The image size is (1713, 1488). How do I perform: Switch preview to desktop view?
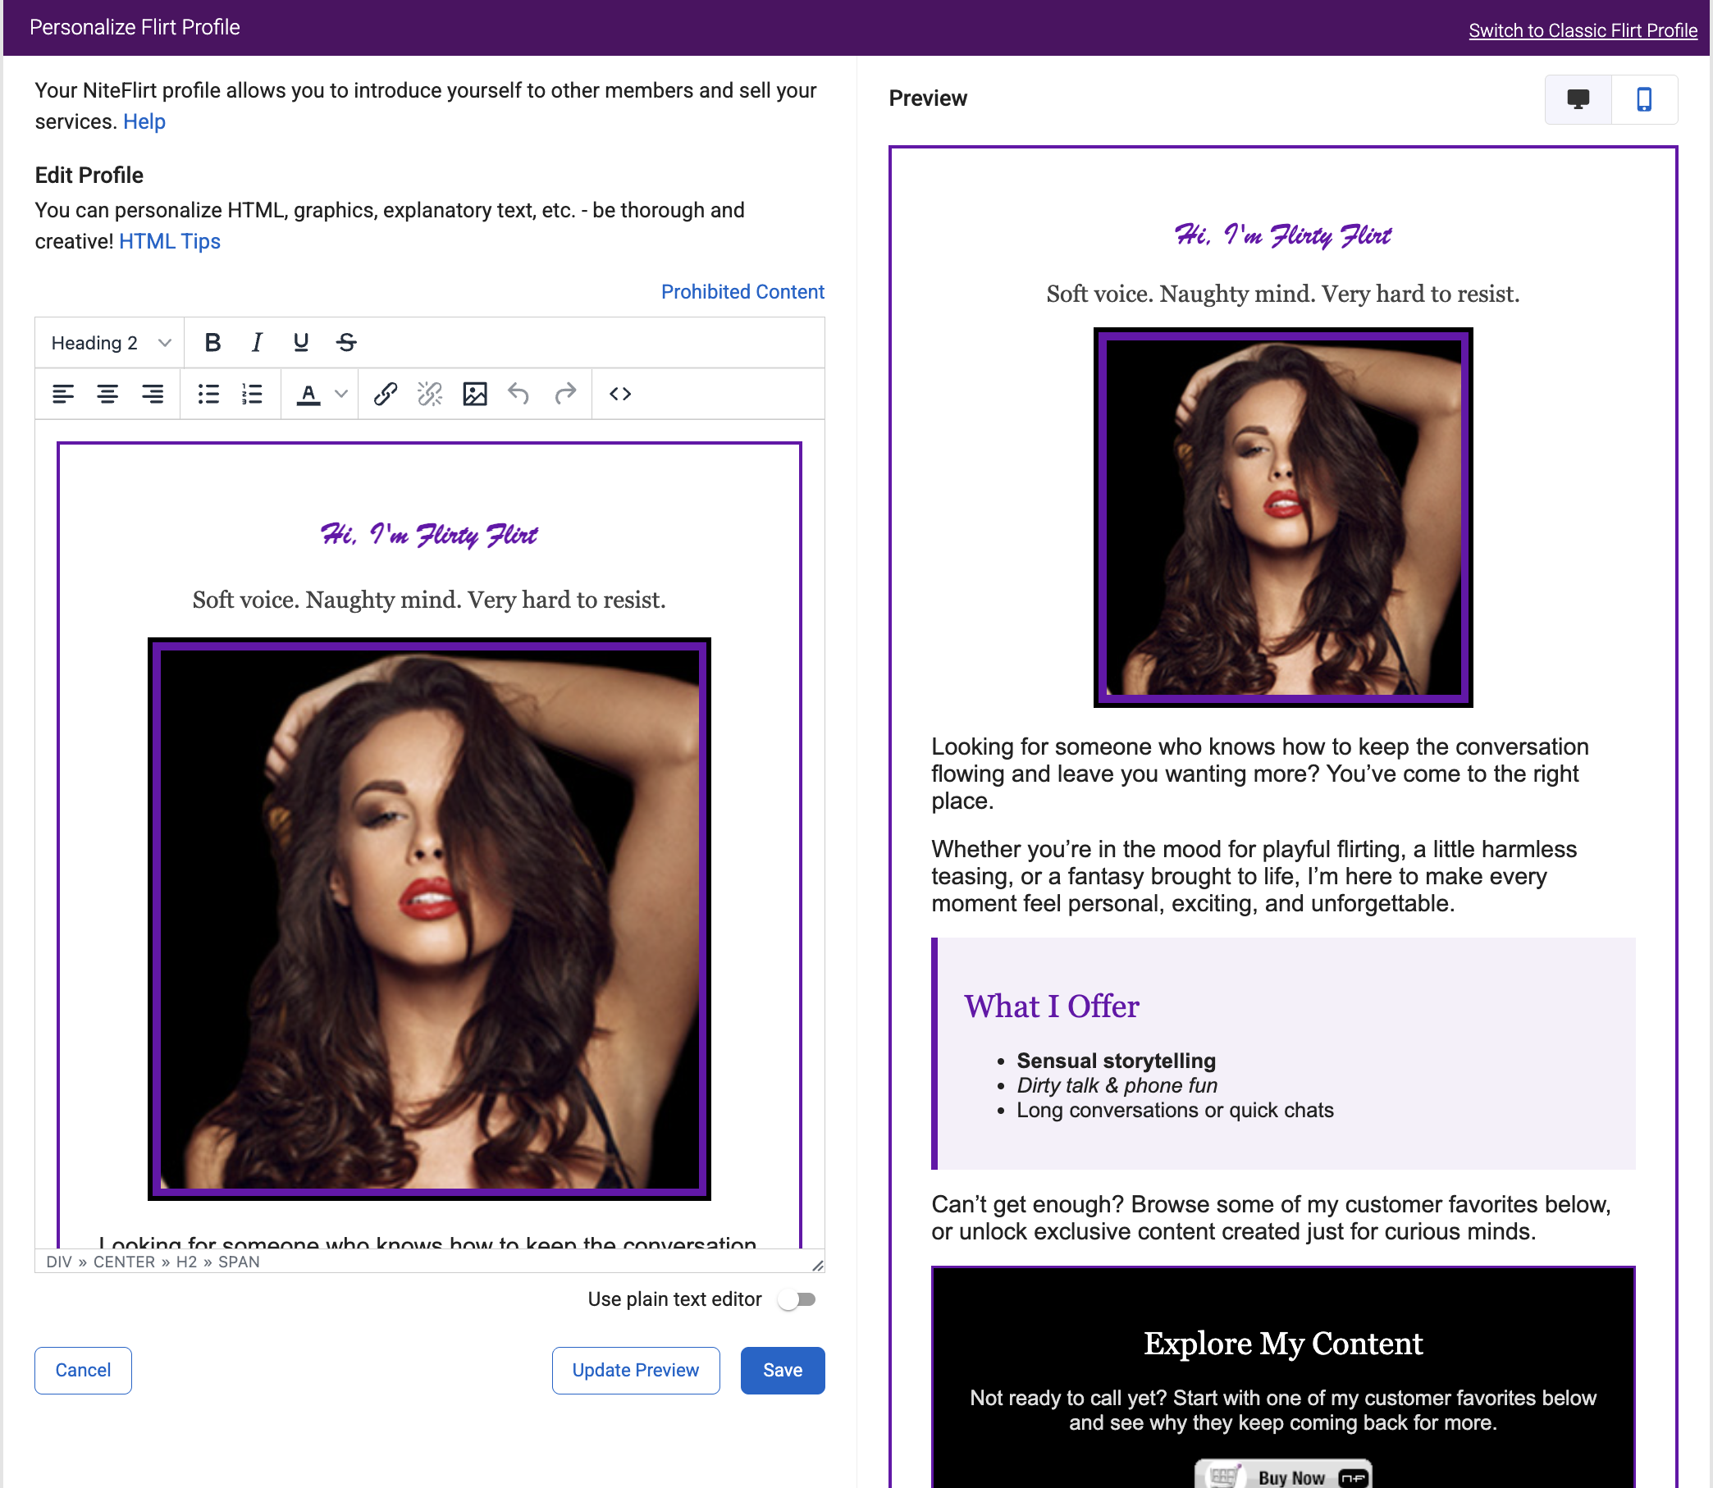coord(1578,99)
